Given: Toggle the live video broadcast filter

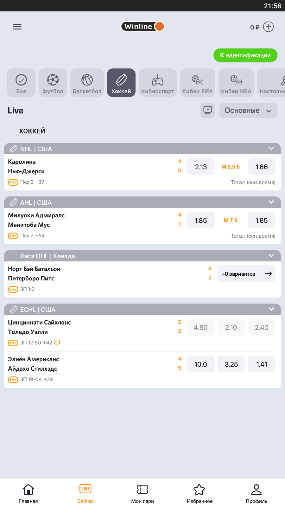Looking at the screenshot, I should (x=208, y=110).
